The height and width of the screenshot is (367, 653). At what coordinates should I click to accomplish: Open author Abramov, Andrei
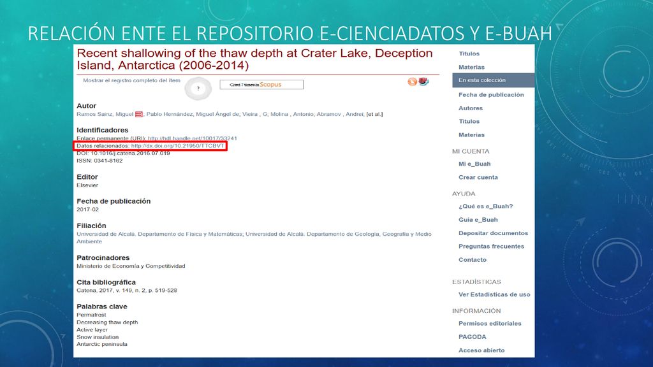(340, 114)
